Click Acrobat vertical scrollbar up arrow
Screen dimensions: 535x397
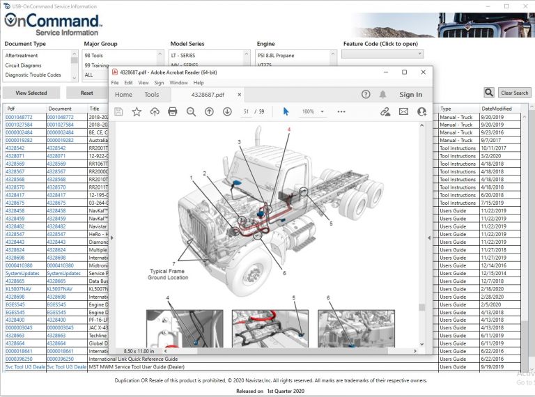421,125
